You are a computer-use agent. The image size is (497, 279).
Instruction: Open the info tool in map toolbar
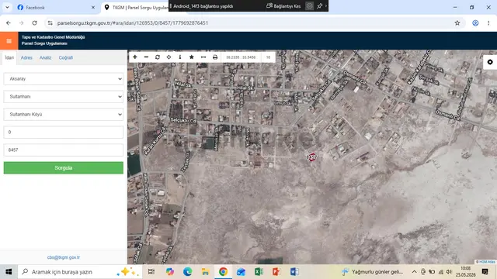180,57
